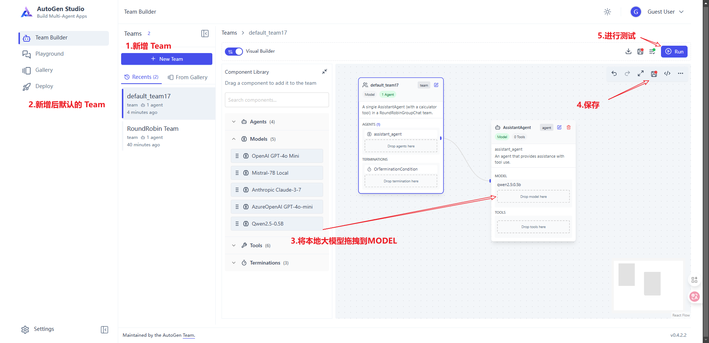Open more options ellipsis on canvas

[x=681, y=73]
